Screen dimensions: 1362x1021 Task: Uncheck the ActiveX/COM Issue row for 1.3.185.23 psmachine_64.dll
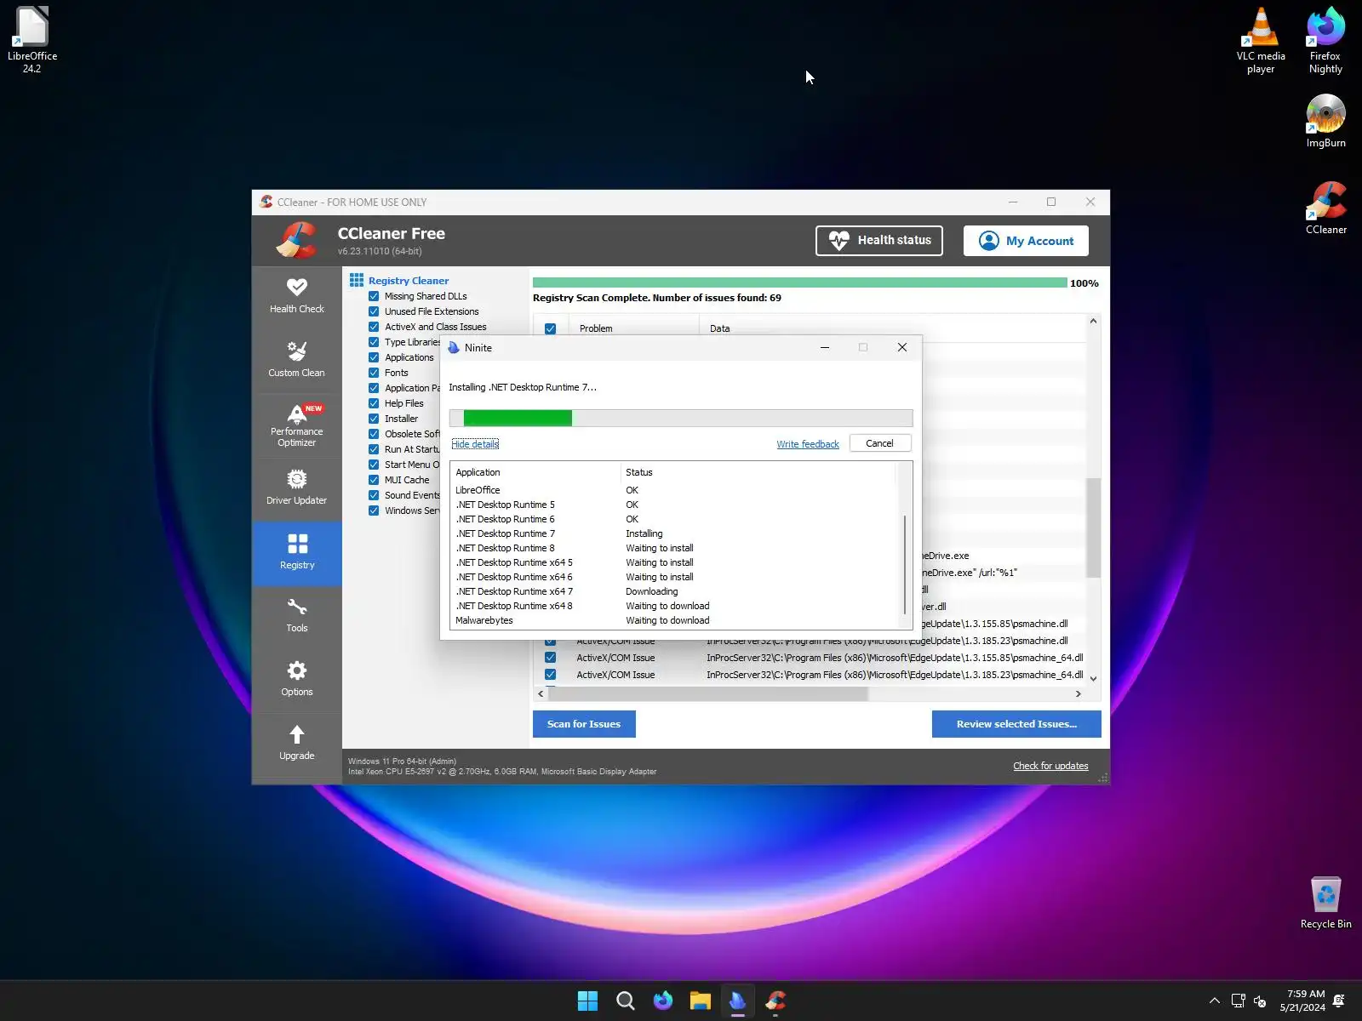(x=550, y=675)
